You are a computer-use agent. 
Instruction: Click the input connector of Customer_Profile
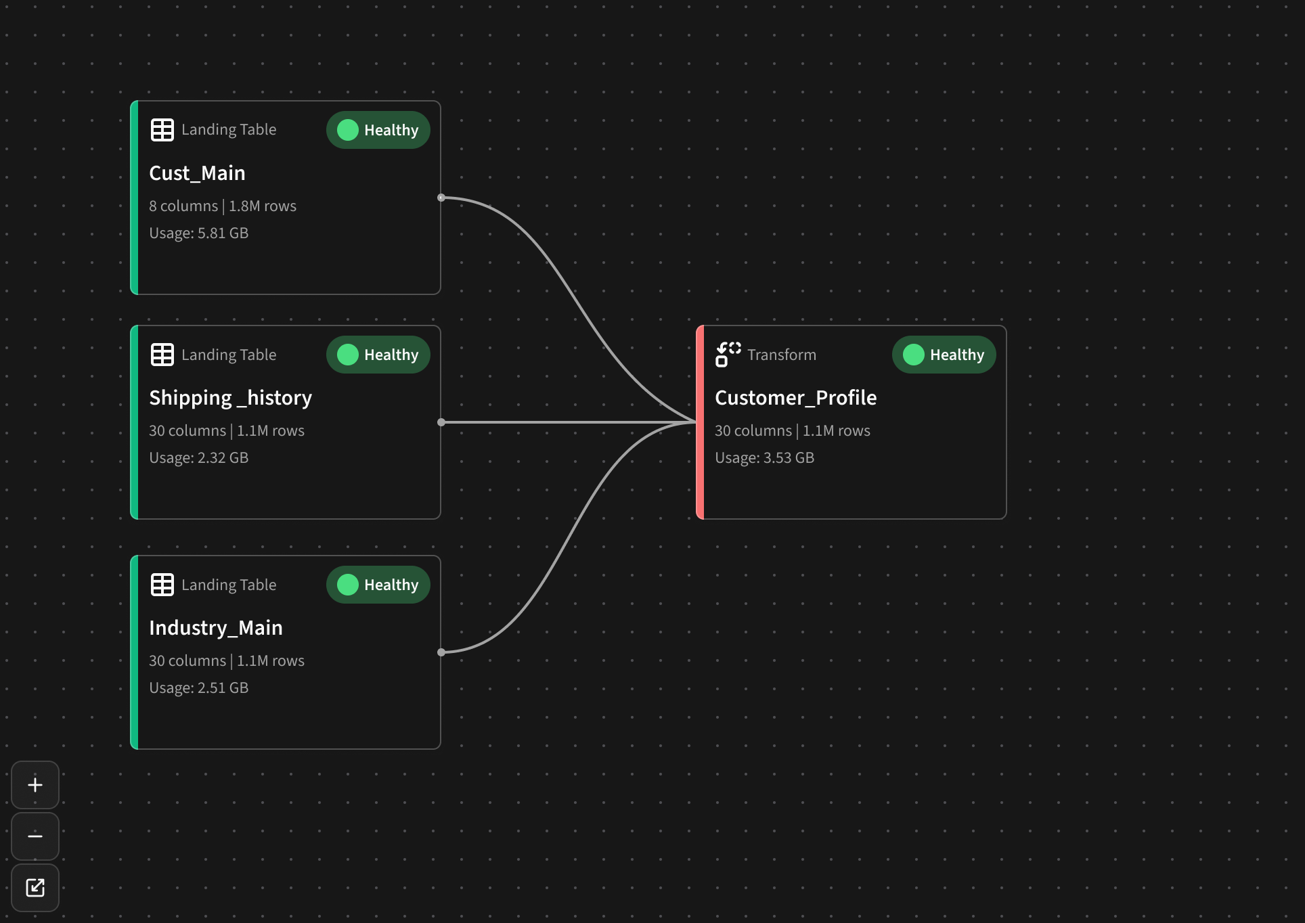697,422
